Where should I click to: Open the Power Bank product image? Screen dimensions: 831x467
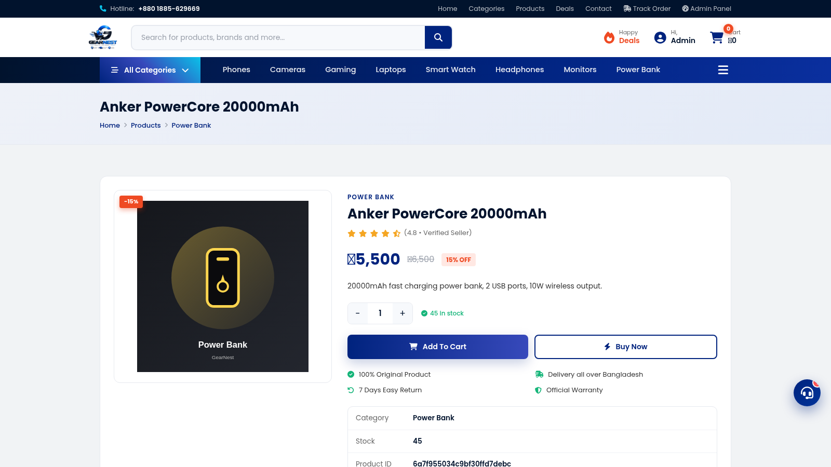(223, 286)
